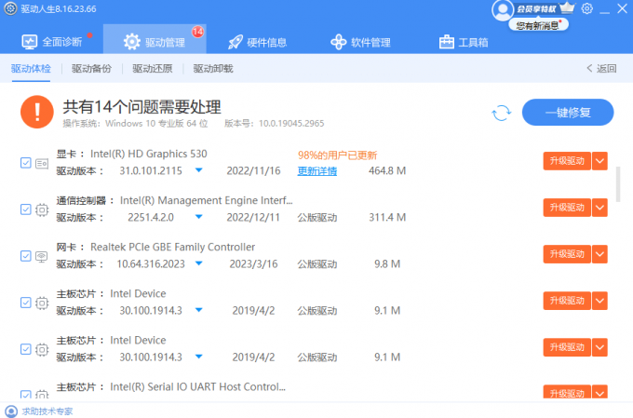The width and height of the screenshot is (633, 418).
Task: Click 98%的用户已更新 text
Action: click(x=338, y=155)
